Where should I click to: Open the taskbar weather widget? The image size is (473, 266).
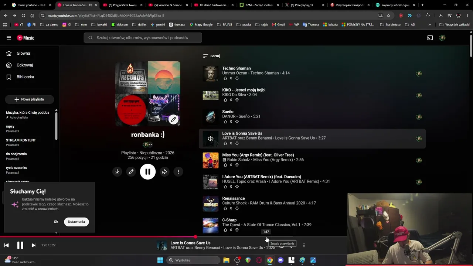click(20, 260)
